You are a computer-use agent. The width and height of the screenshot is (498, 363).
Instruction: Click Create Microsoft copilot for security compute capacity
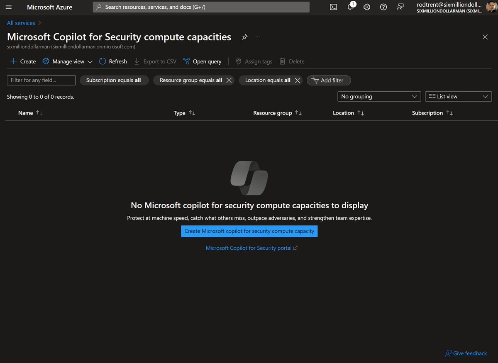(x=249, y=231)
